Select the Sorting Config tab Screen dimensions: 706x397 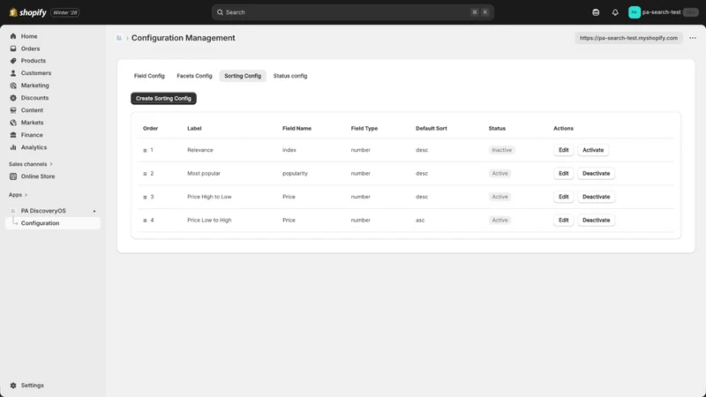pos(243,76)
